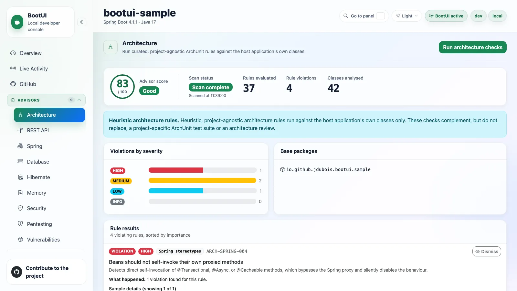517x291 pixels.
Task: Click the red VIOLATION tag
Action: point(122,251)
